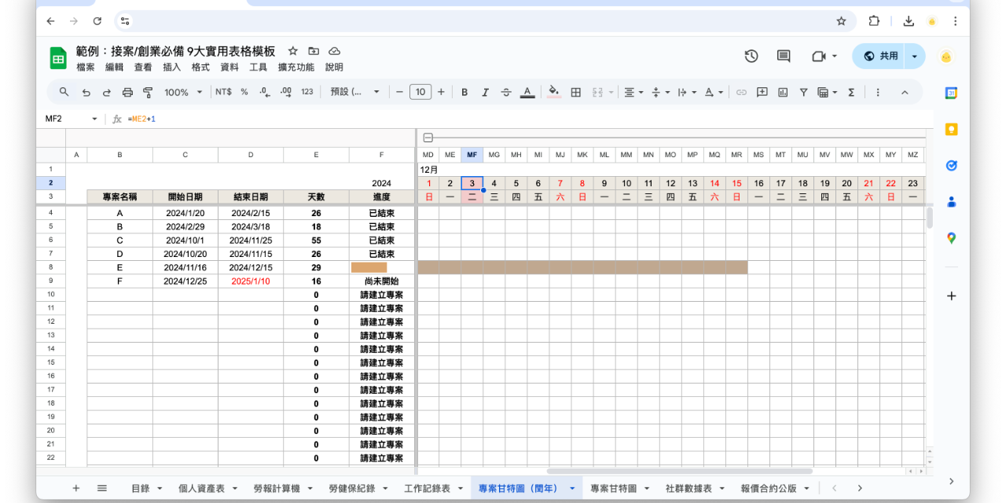Click the functions sigma icon
The height and width of the screenshot is (503, 1006).
pyautogui.click(x=851, y=92)
